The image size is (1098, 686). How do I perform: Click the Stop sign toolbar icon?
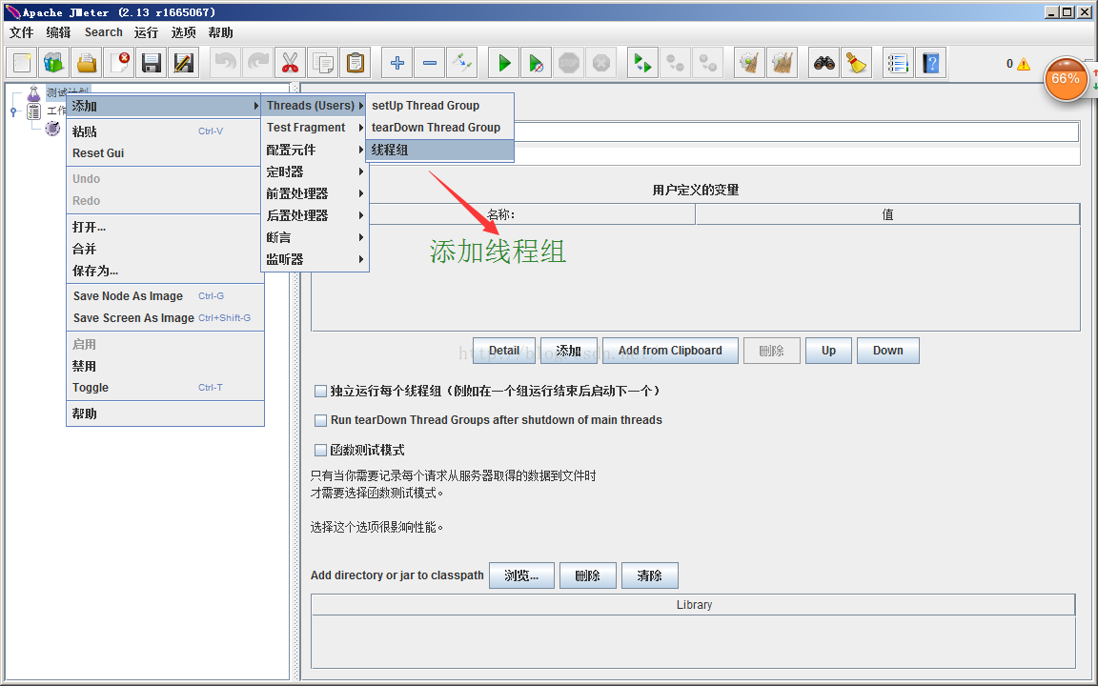(x=569, y=63)
